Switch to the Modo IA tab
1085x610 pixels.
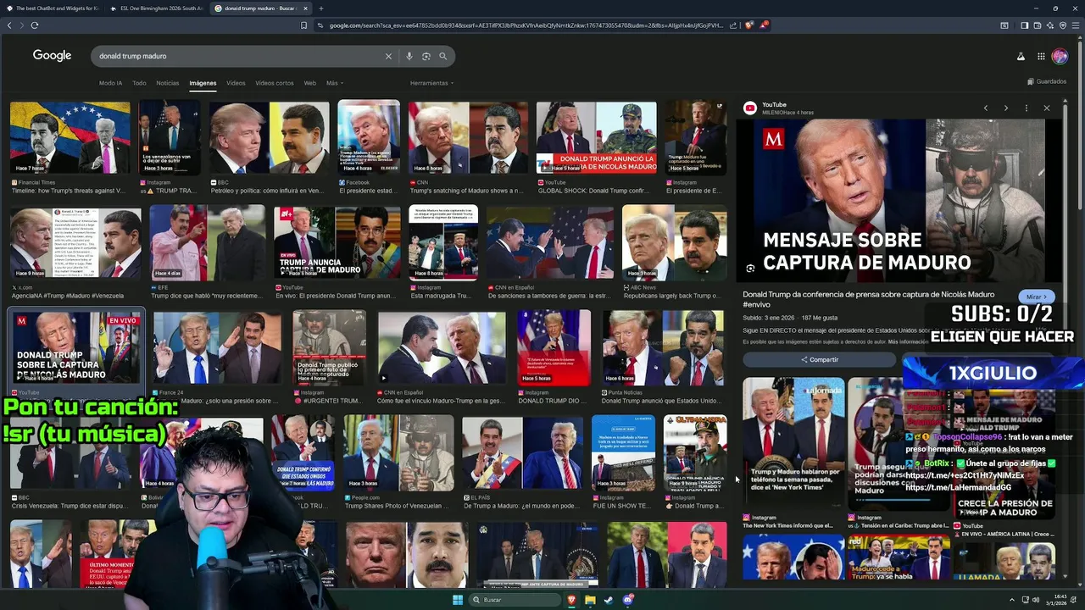(x=110, y=83)
